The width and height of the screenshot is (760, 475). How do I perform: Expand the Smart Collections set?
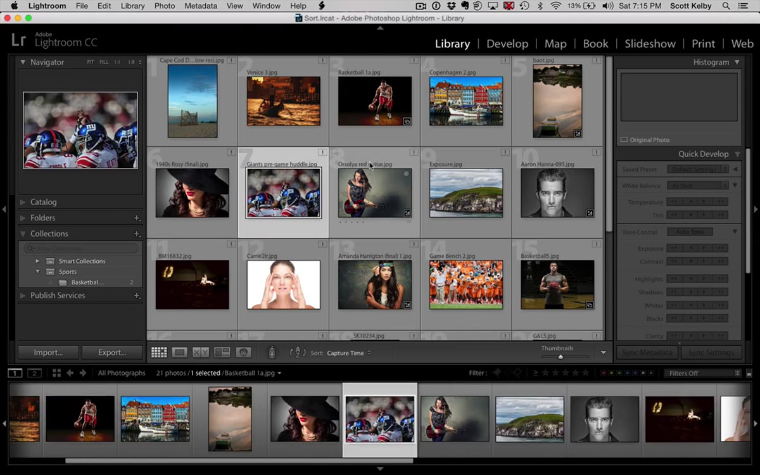[x=37, y=261]
